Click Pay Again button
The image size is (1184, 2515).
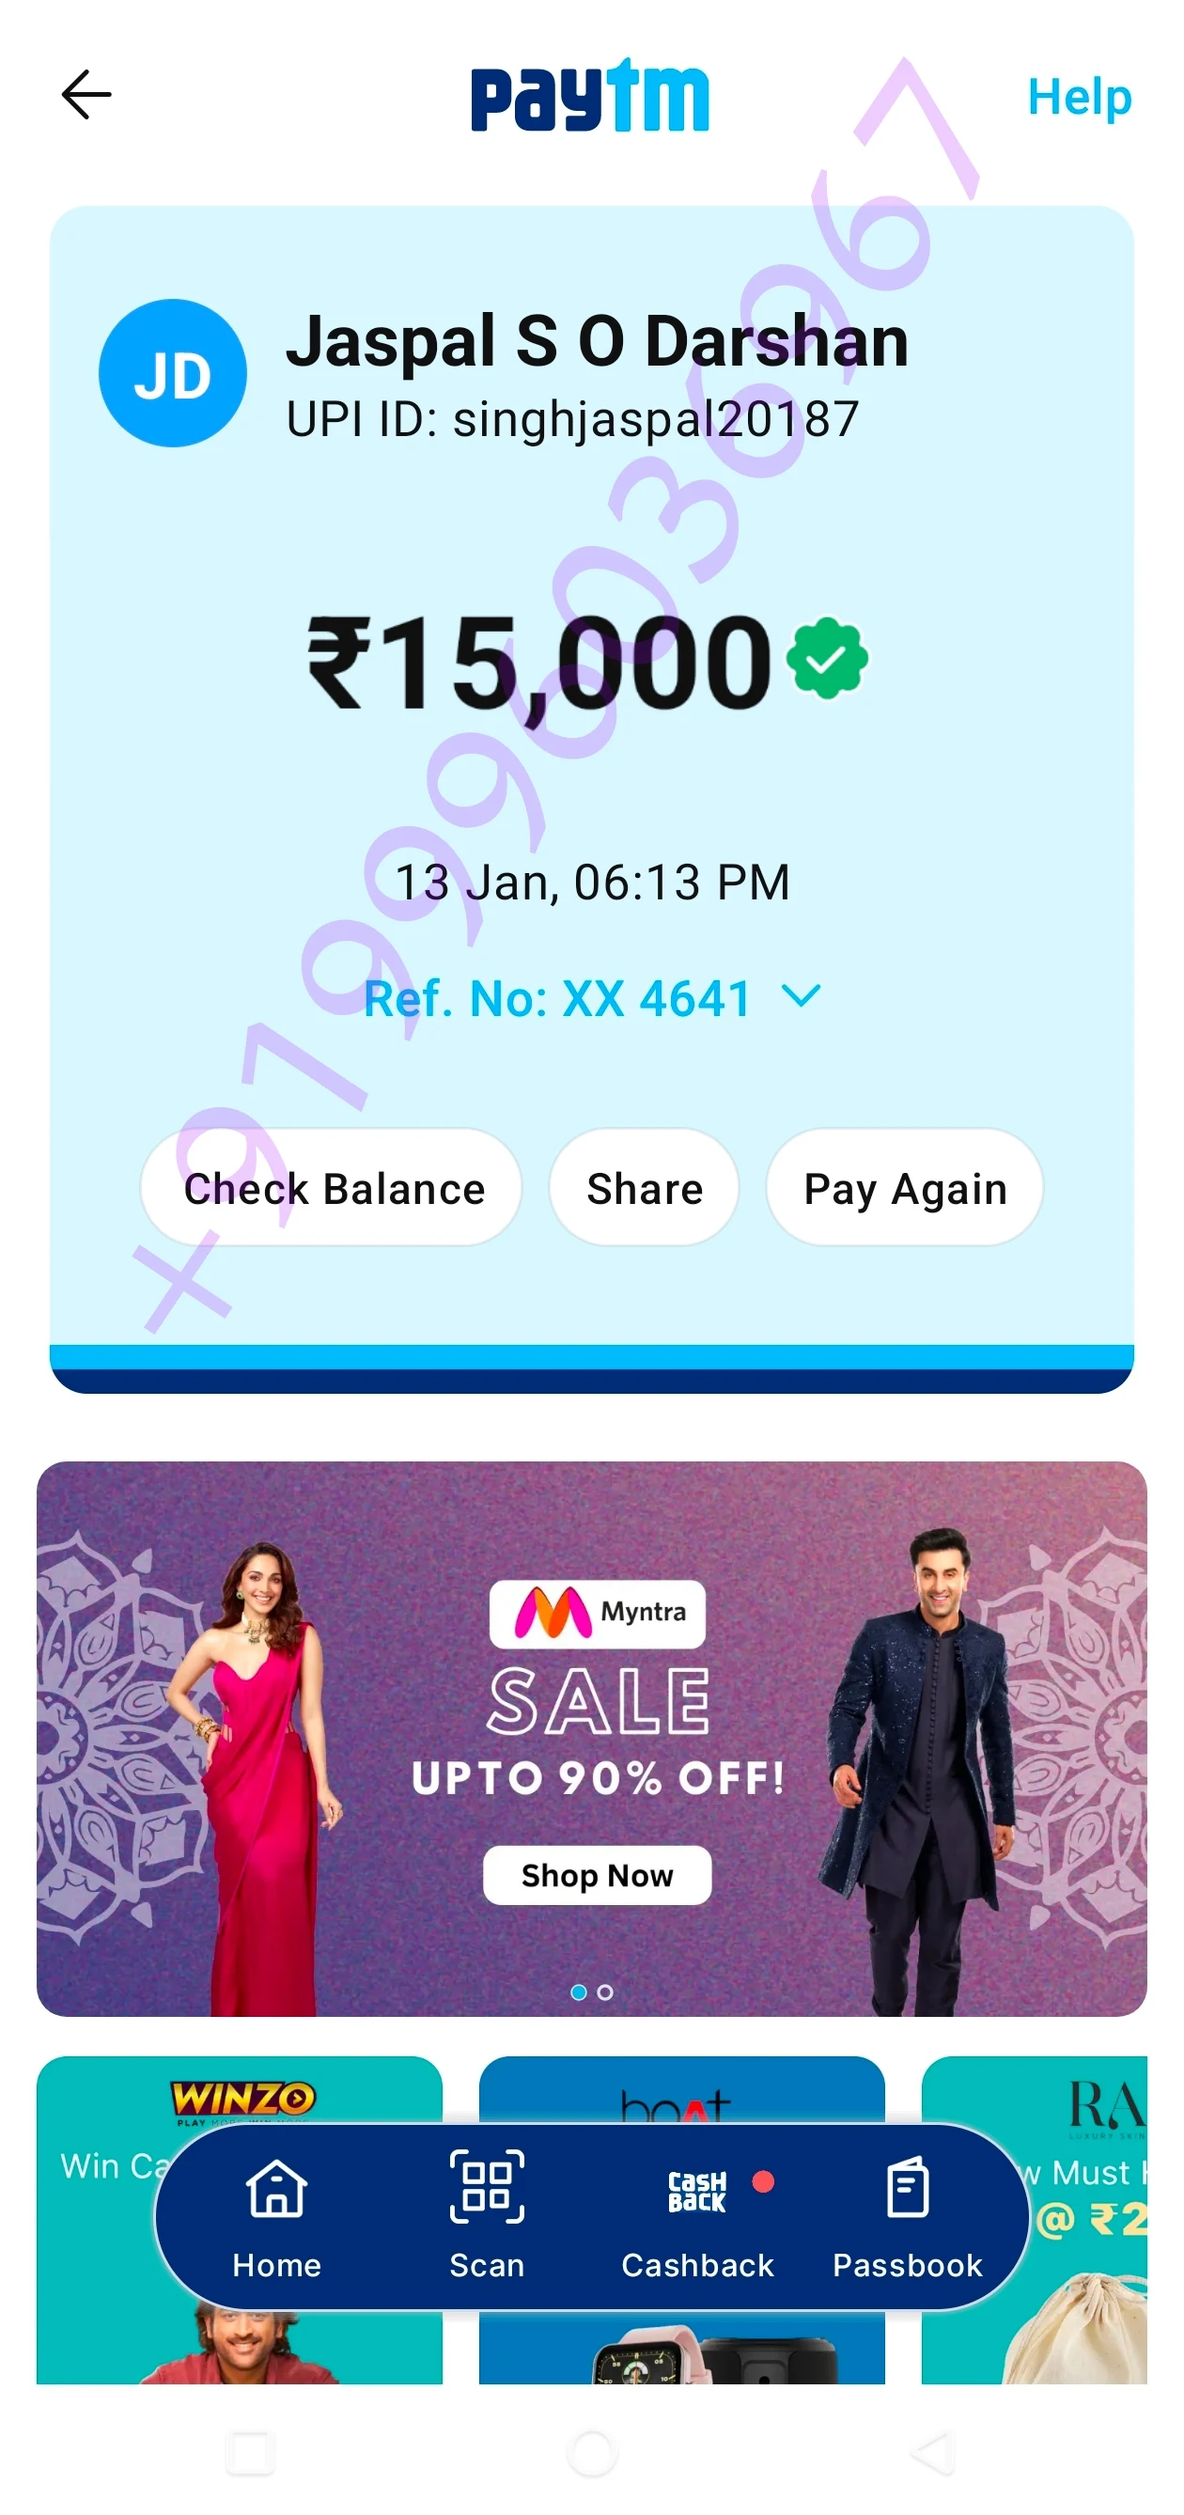click(905, 1187)
